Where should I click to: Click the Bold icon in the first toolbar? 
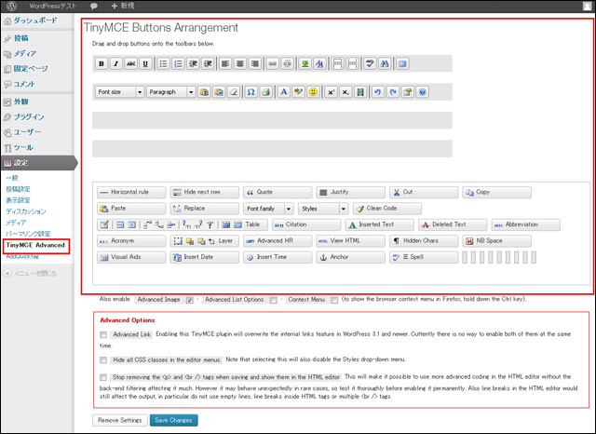[x=102, y=63]
